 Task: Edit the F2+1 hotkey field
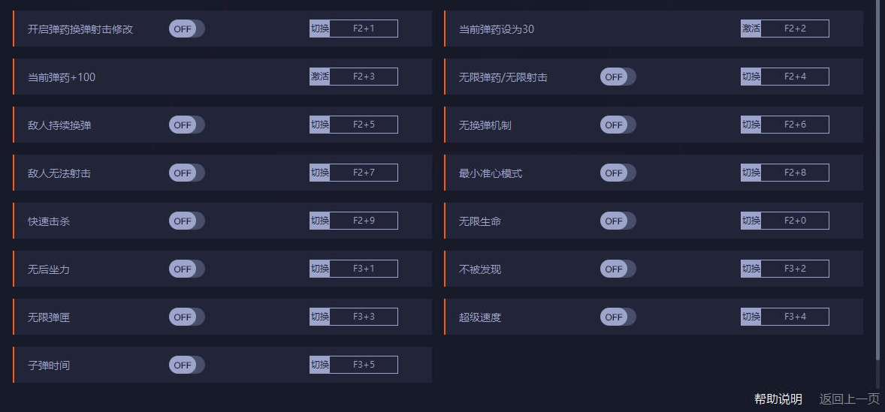[x=364, y=29]
